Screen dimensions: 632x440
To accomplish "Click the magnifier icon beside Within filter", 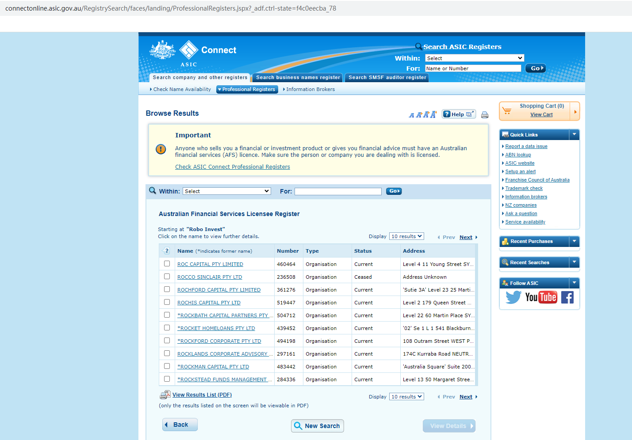I will 153,191.
